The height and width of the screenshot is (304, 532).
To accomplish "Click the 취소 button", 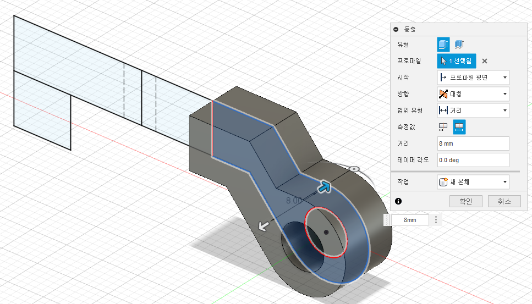I will 504,201.
